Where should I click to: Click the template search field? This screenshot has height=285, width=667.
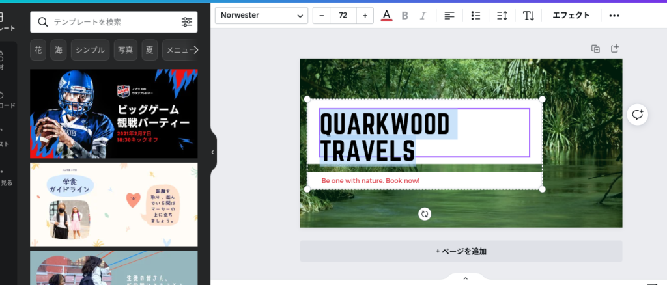click(114, 22)
